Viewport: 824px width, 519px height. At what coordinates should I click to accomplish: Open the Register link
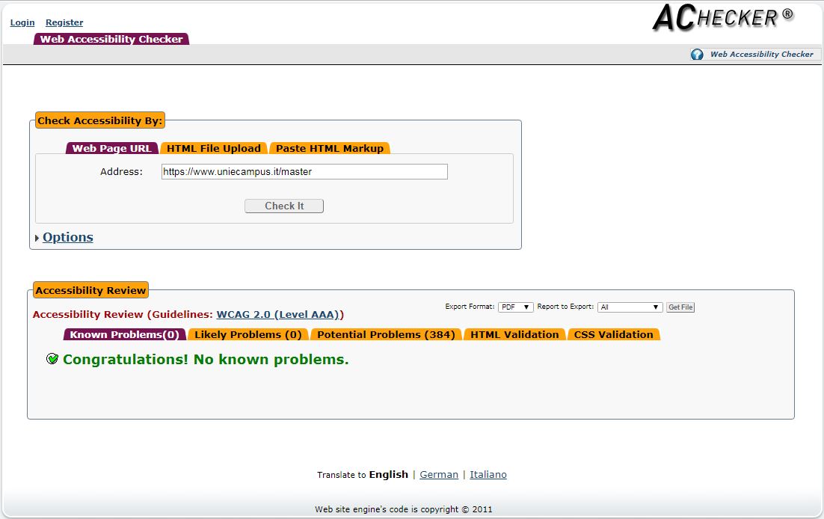coord(64,22)
